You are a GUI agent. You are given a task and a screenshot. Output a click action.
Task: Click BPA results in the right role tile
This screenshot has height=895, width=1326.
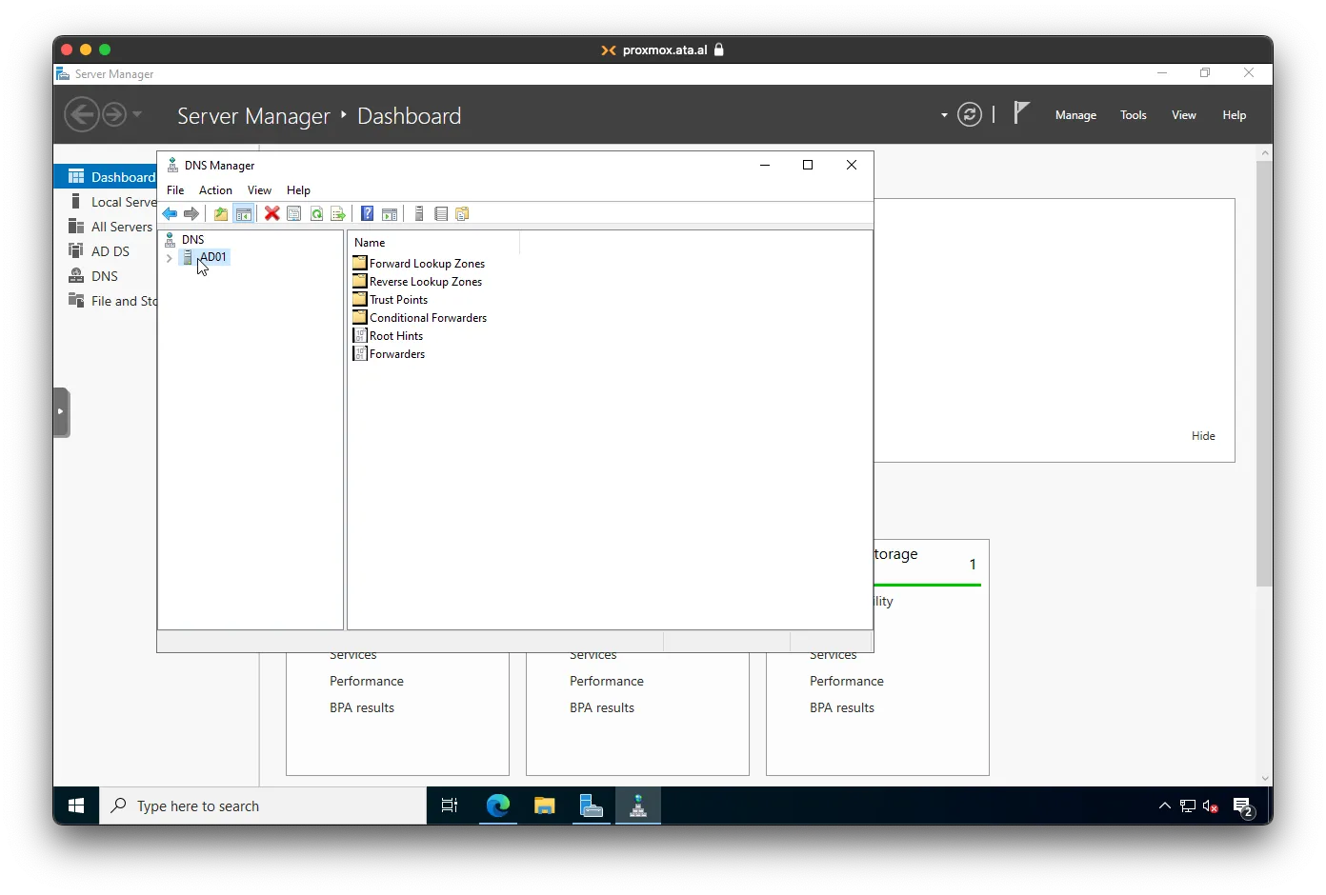(842, 708)
